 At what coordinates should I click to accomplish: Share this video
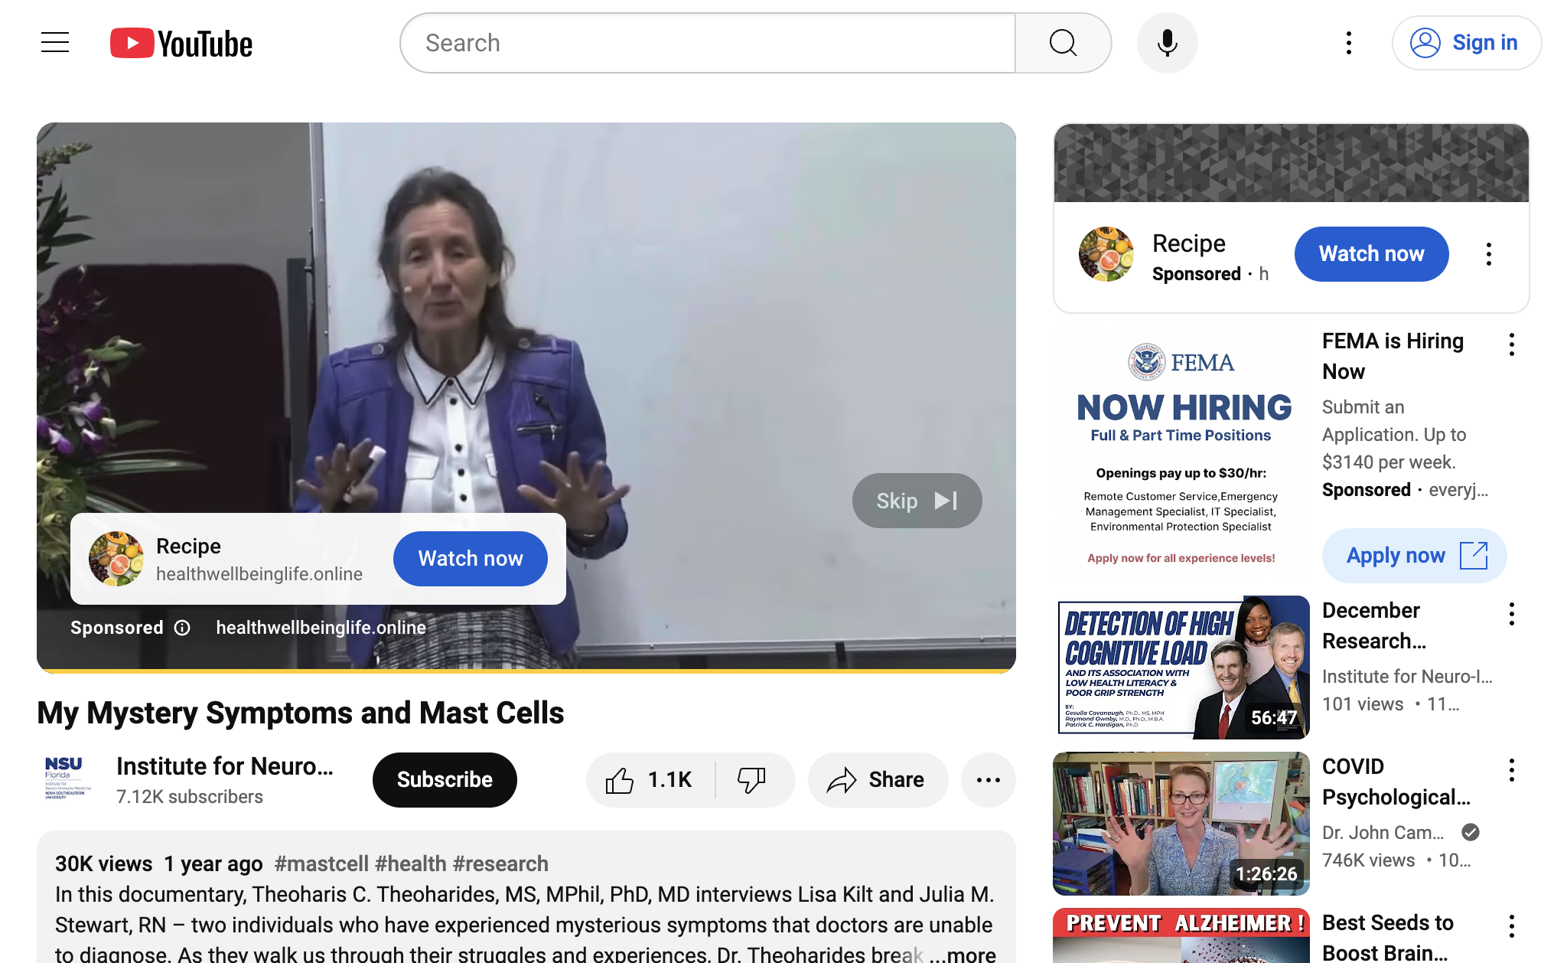click(x=878, y=779)
